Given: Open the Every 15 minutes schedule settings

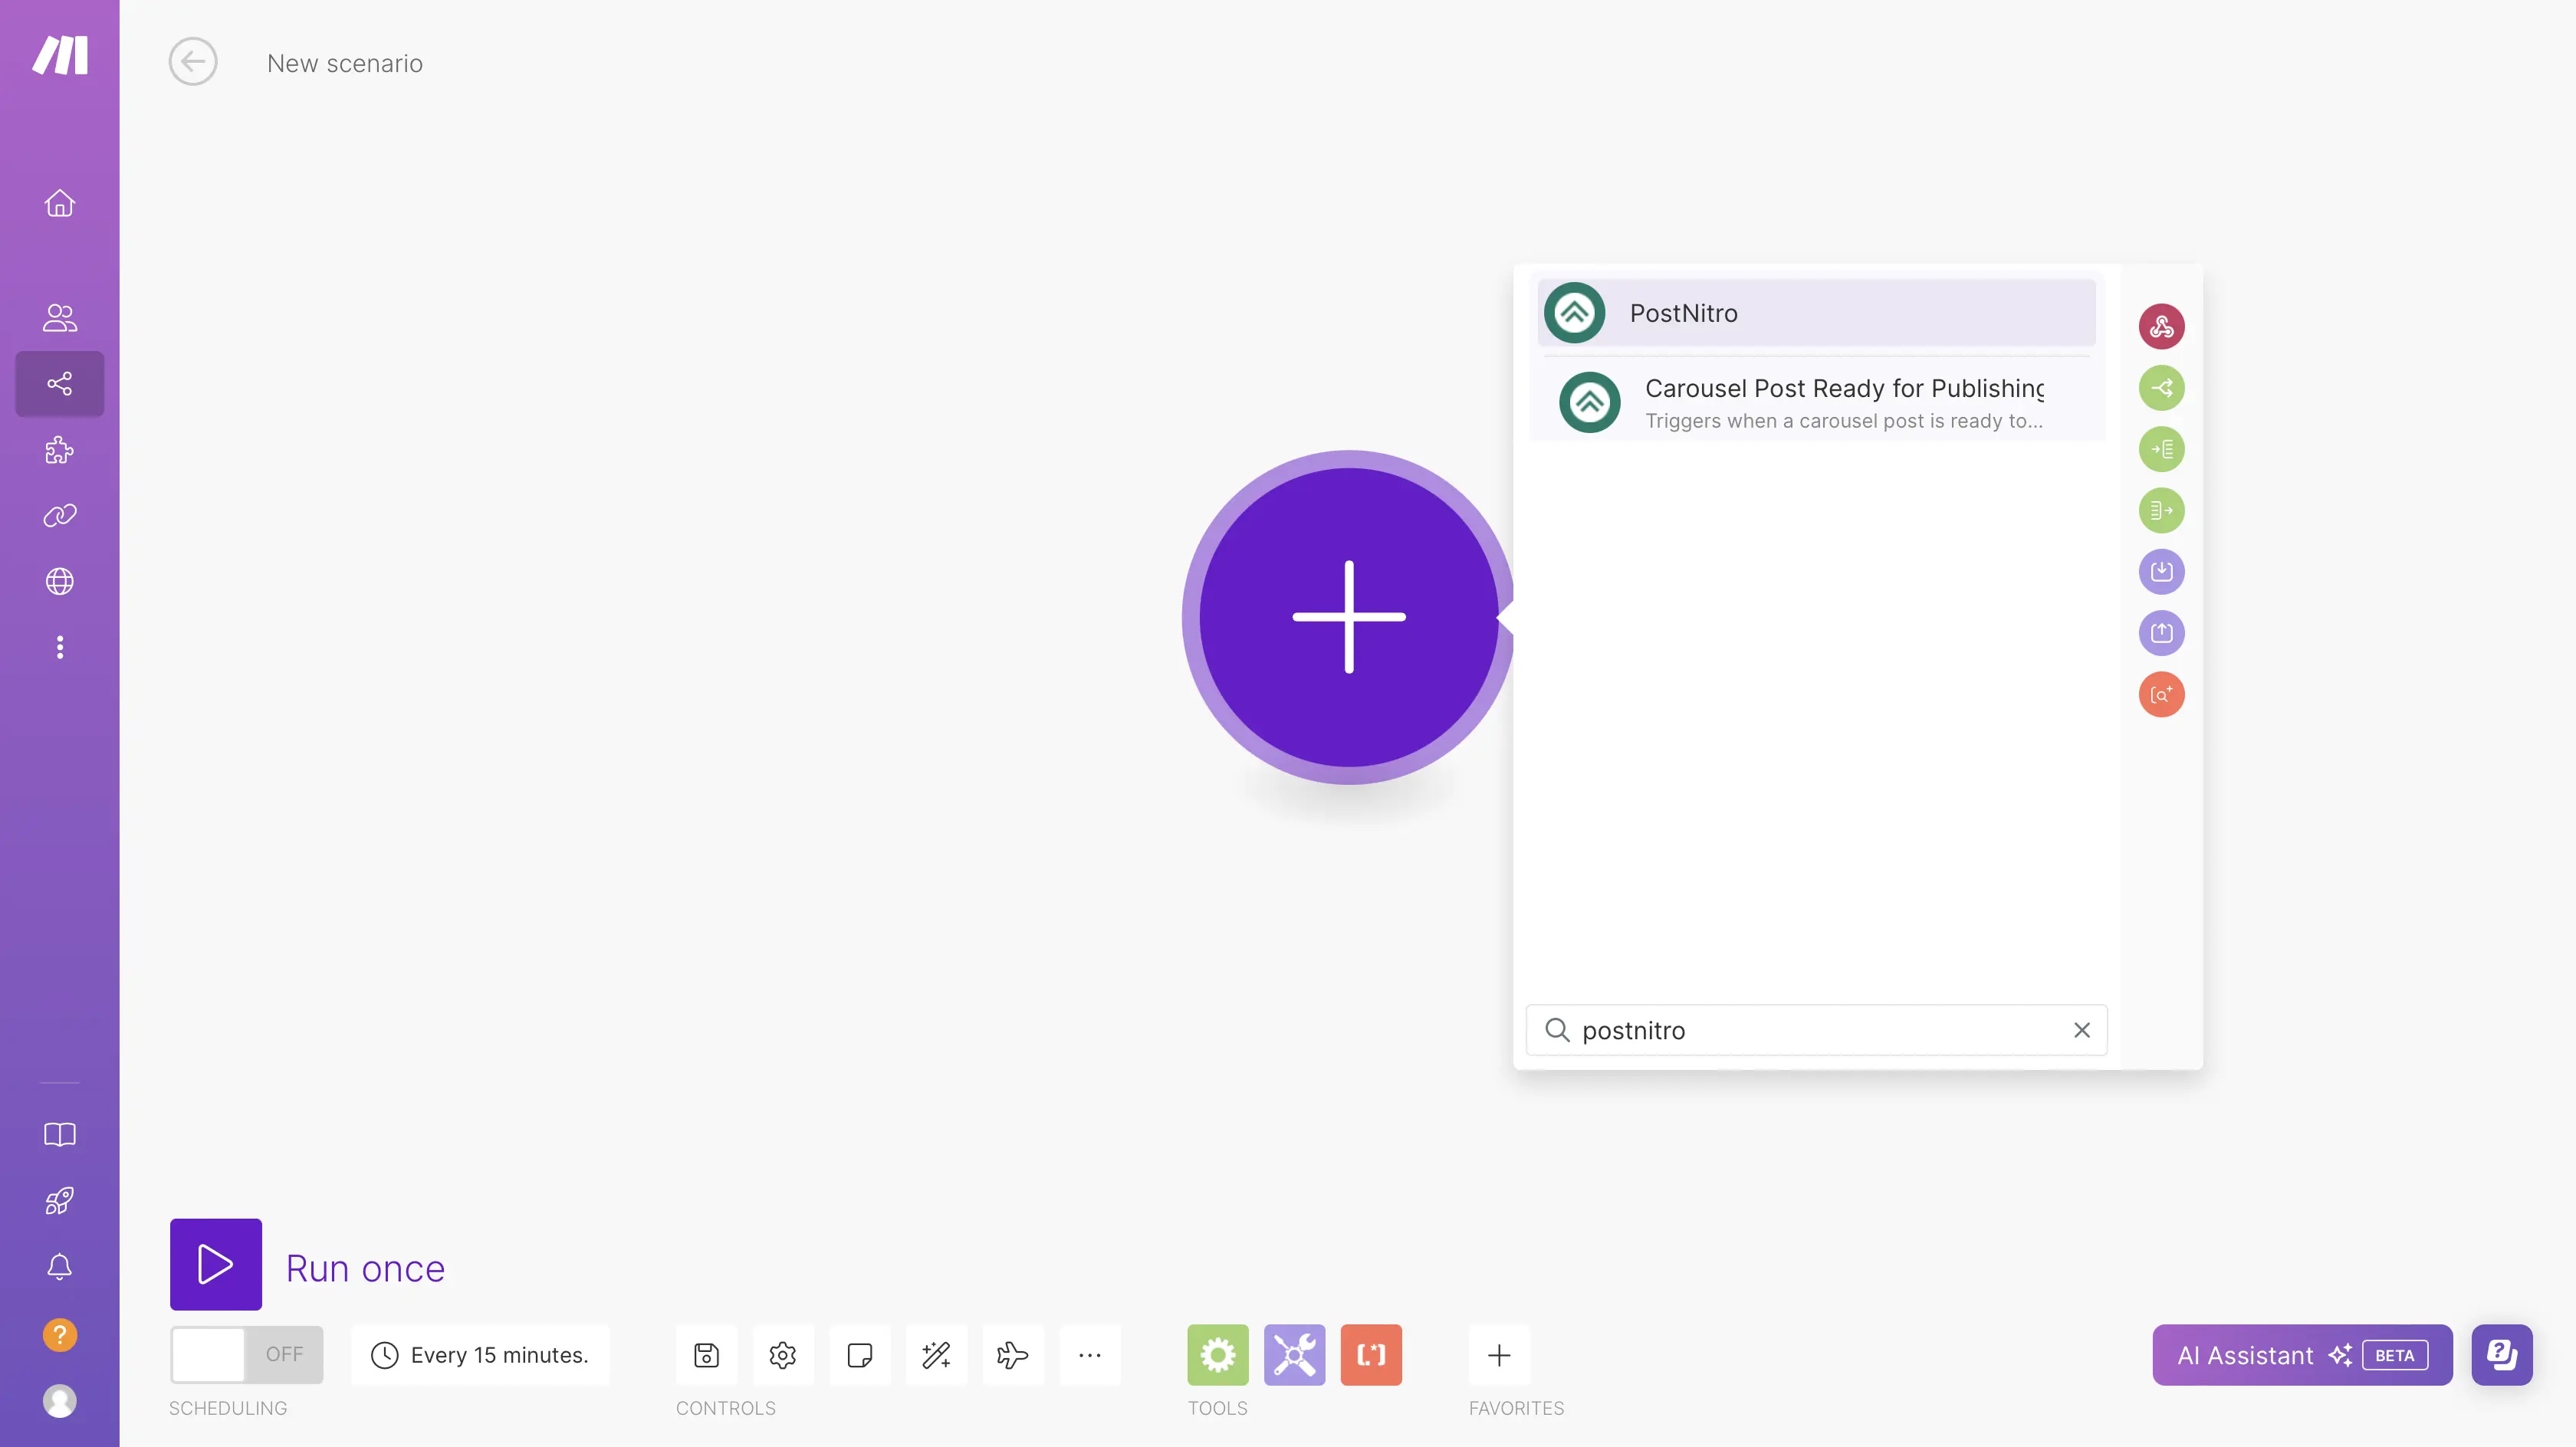Looking at the screenshot, I should pos(480,1355).
